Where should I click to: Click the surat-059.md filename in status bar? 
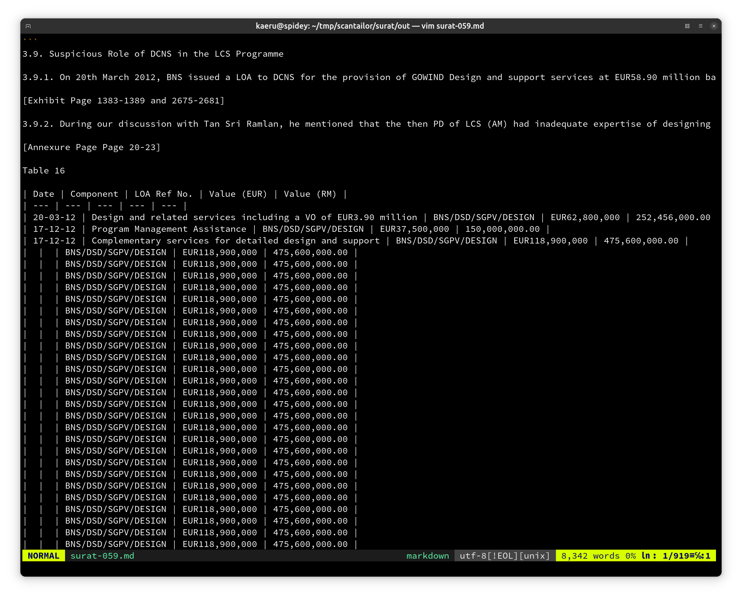102,556
